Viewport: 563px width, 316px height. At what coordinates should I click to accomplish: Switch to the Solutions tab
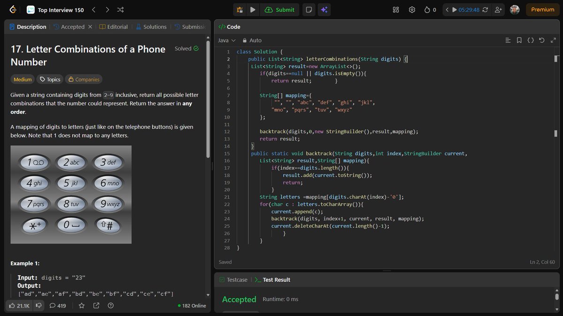[151, 27]
